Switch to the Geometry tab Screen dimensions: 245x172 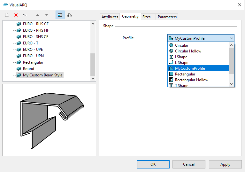tap(130, 16)
